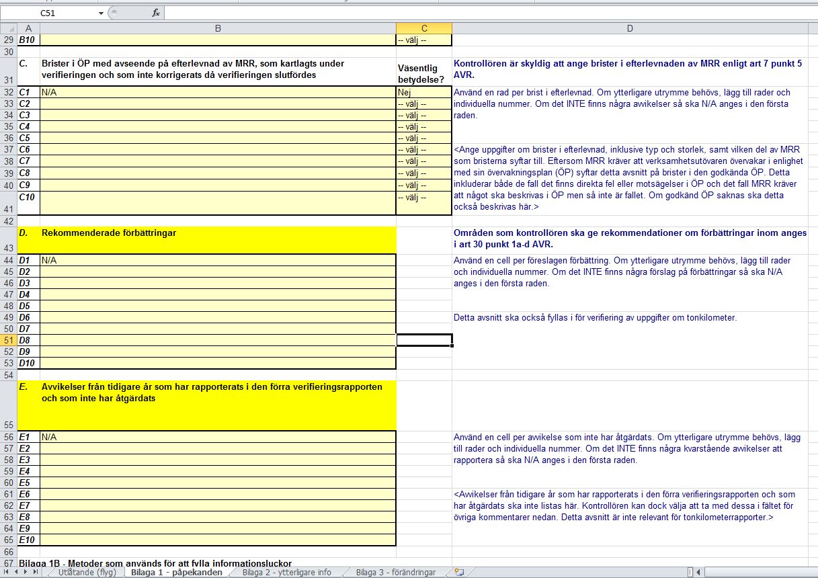Viewport: 818px width, 578px height.
Task: Click the N/A cell next to label D1
Action: click(218, 260)
